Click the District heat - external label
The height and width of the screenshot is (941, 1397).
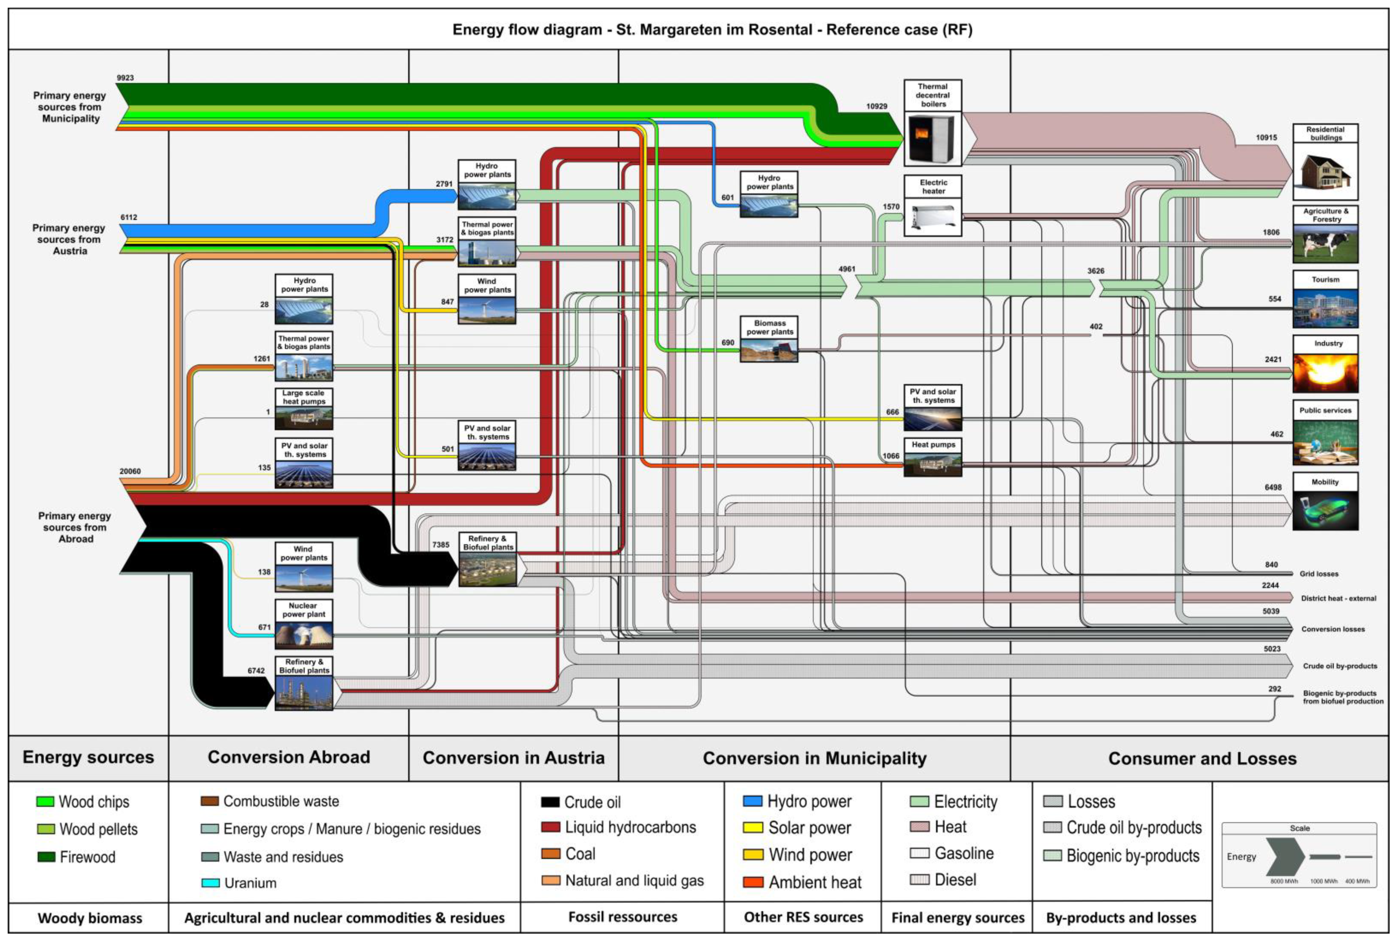tap(1338, 598)
